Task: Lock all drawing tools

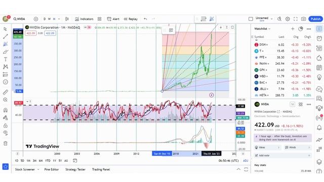Action: click(x=6, y=125)
